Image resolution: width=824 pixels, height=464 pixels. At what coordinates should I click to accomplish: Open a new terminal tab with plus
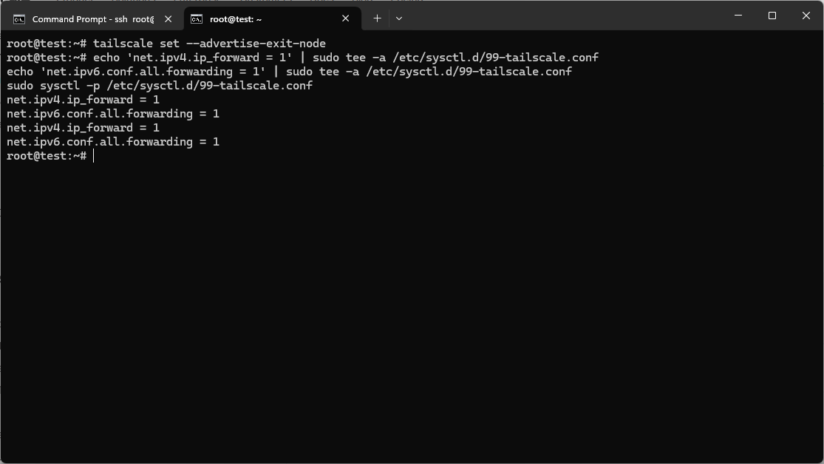click(377, 18)
